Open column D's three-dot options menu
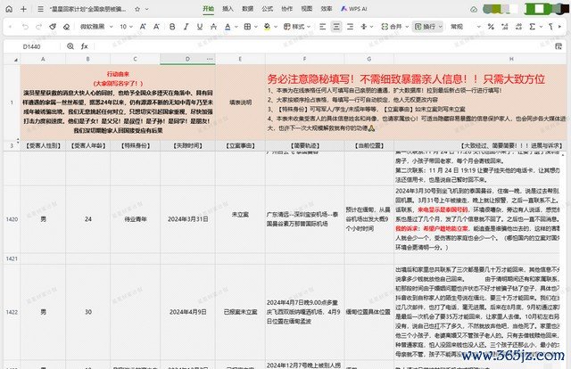Image resolution: width=571 pixels, height=369 pixels. (210, 59)
